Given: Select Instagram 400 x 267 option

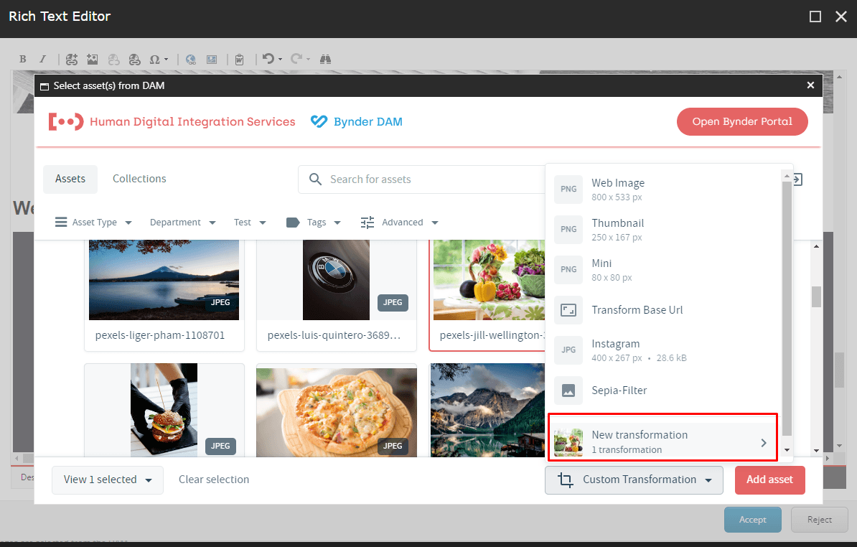Looking at the screenshot, I should (615, 350).
